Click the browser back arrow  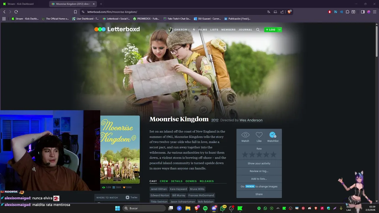click(x=4, y=12)
